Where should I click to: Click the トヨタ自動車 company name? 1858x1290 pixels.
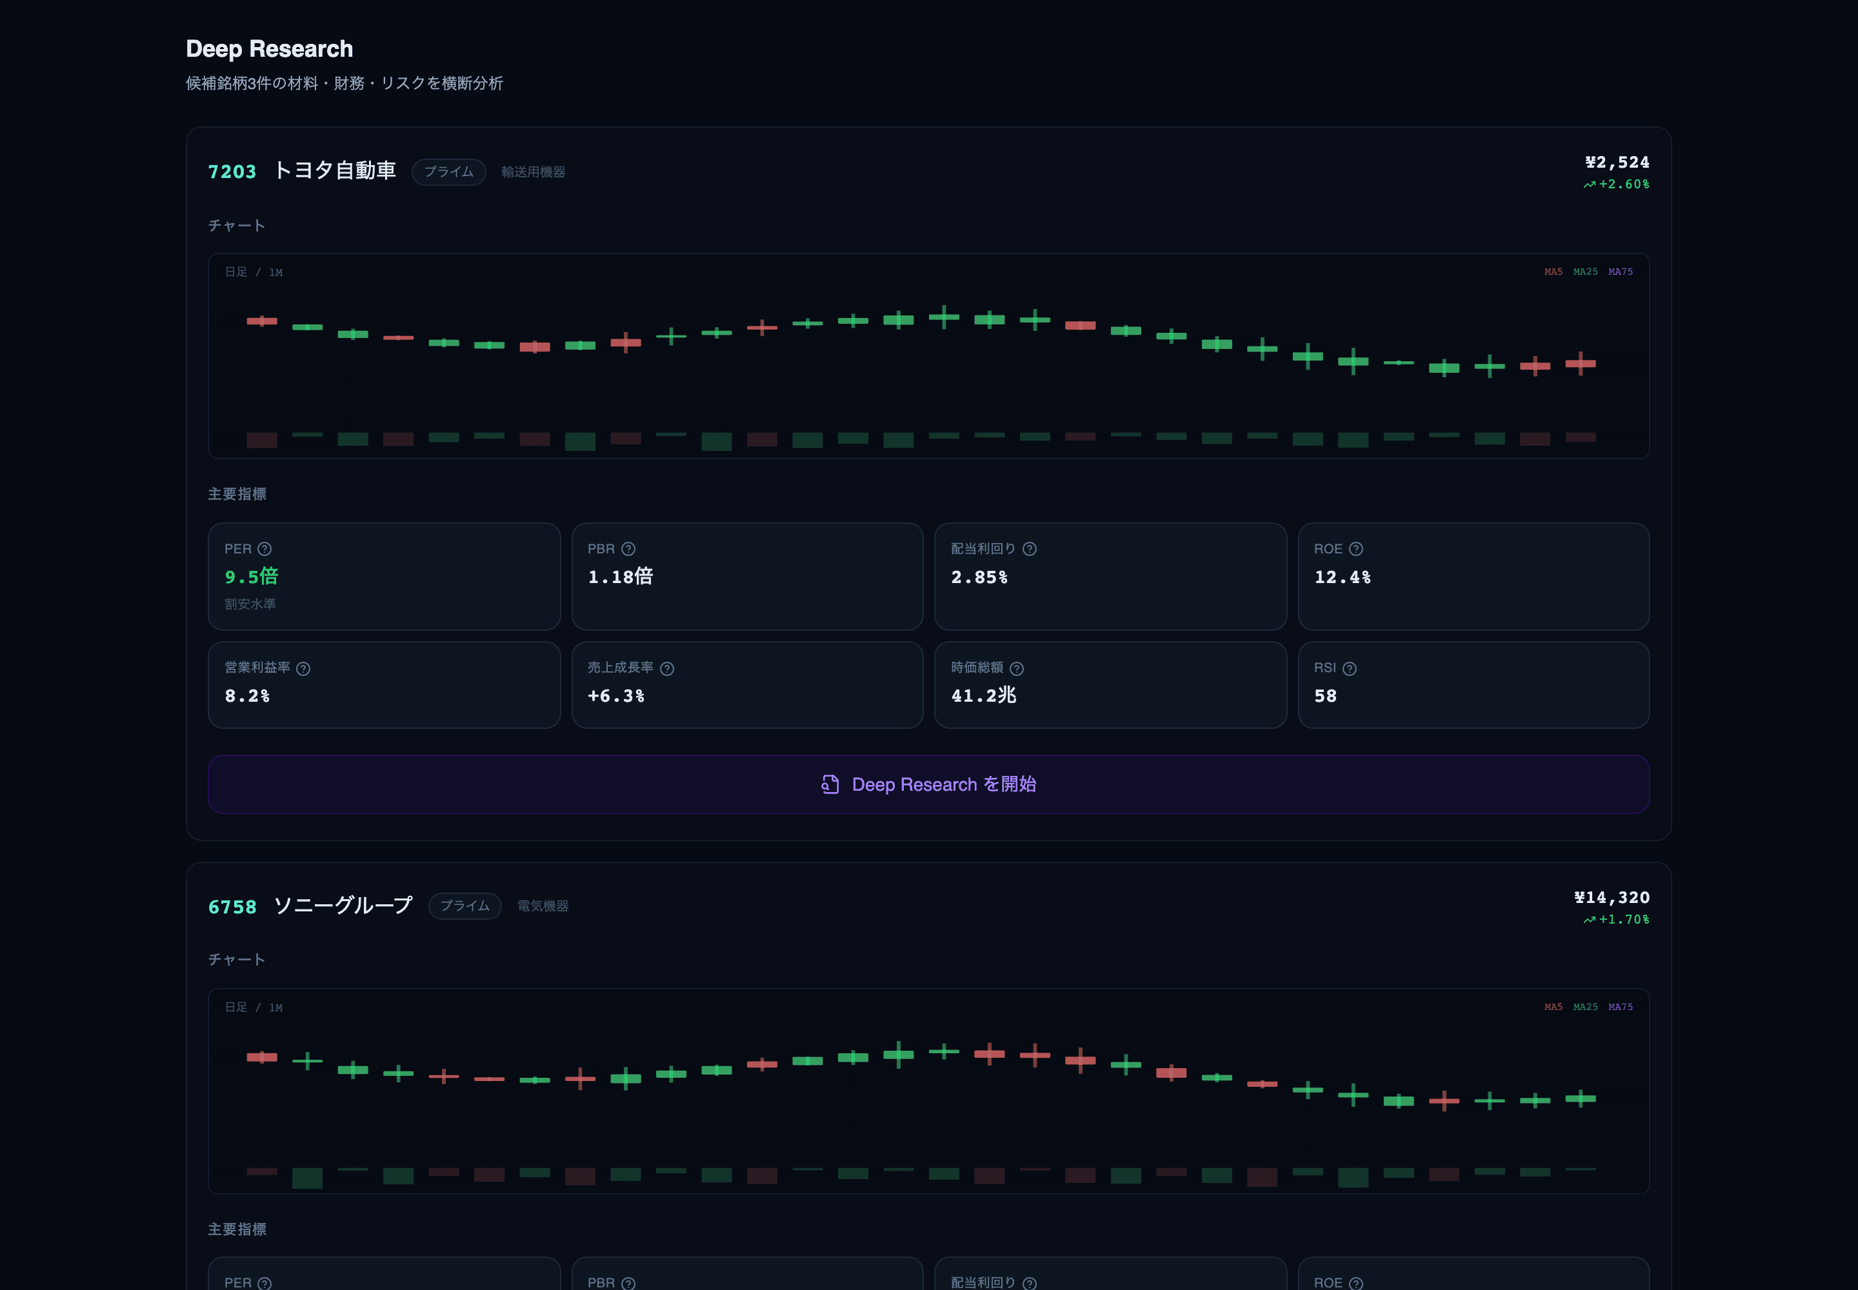(x=335, y=170)
